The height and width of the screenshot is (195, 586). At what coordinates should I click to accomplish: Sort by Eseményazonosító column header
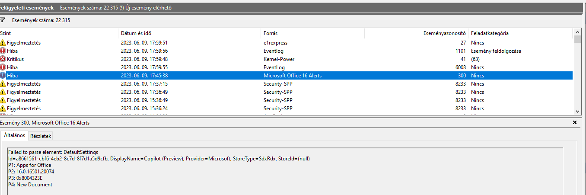click(416, 33)
